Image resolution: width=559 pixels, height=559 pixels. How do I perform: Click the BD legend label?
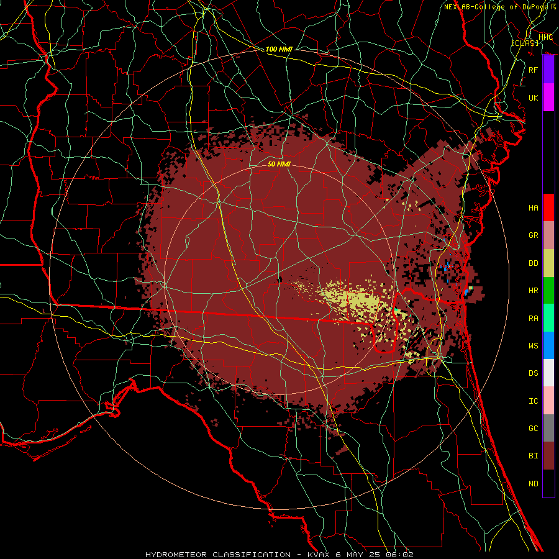coord(533,263)
